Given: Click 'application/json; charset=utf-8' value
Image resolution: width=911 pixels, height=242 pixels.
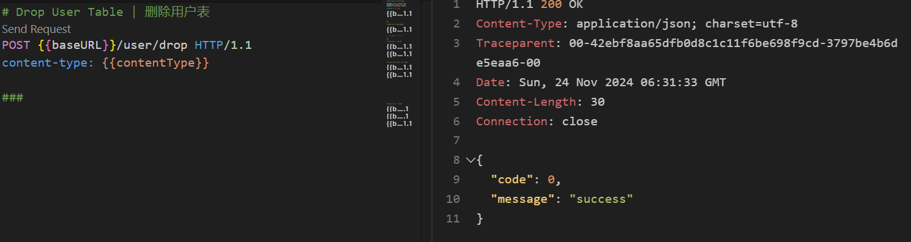Looking at the screenshot, I should click(x=687, y=24).
